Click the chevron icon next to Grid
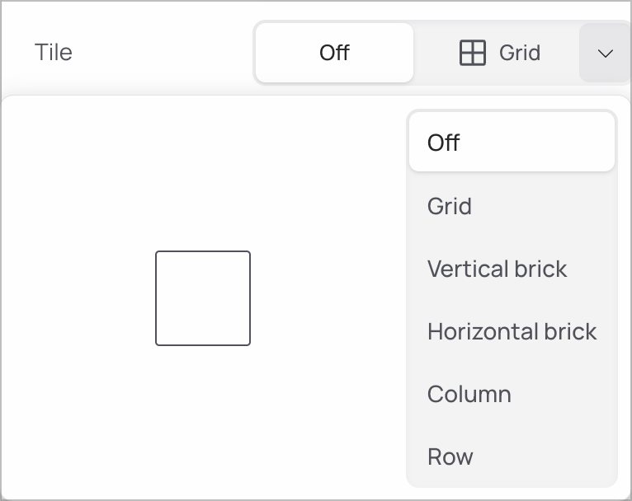The image size is (632, 501). pyautogui.click(x=605, y=53)
